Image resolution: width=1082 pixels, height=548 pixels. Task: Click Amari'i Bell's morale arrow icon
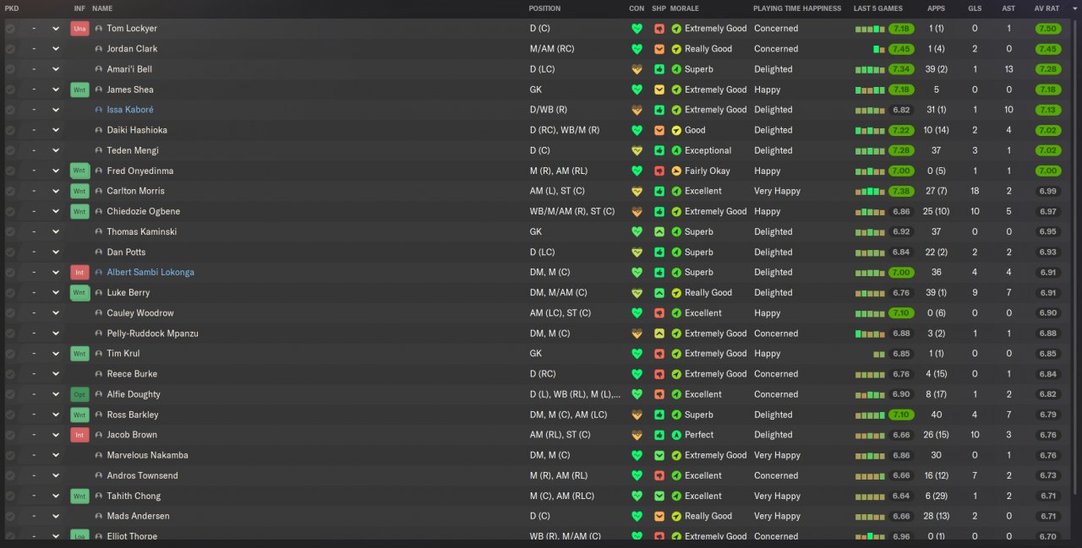click(x=676, y=69)
